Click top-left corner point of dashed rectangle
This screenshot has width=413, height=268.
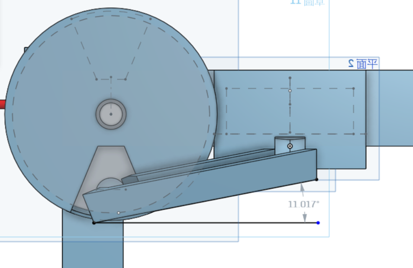pos(226,89)
